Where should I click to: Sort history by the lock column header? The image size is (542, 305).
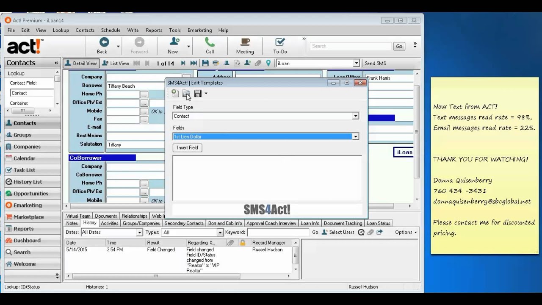pyautogui.click(x=243, y=243)
